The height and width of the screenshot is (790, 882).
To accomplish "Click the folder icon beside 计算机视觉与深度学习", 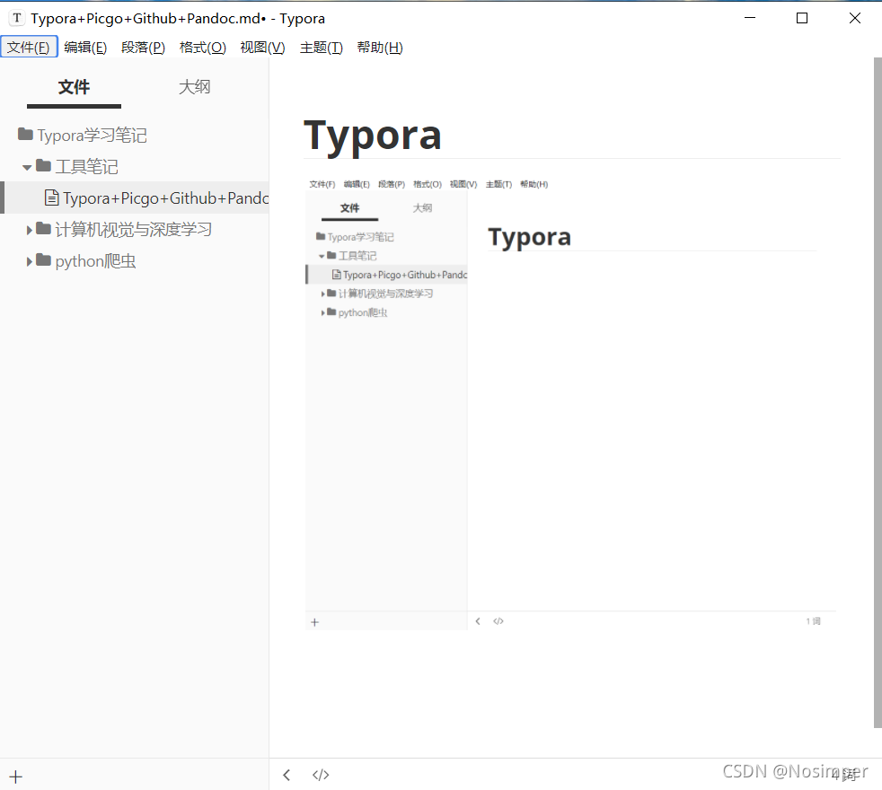I will (x=43, y=228).
